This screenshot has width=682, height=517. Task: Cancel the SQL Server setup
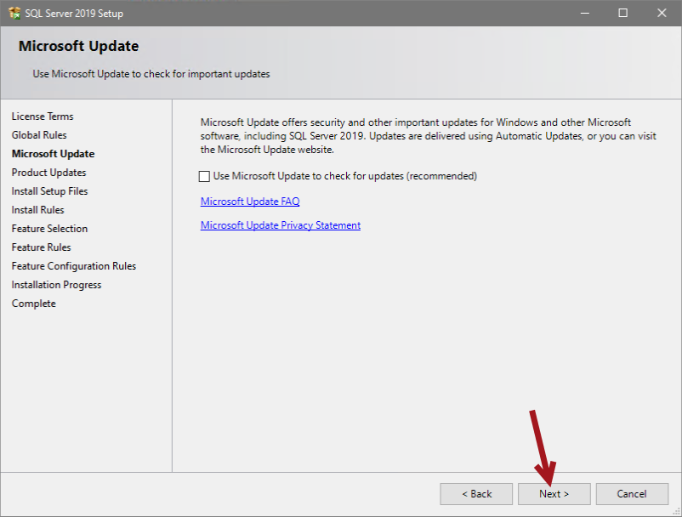click(632, 494)
